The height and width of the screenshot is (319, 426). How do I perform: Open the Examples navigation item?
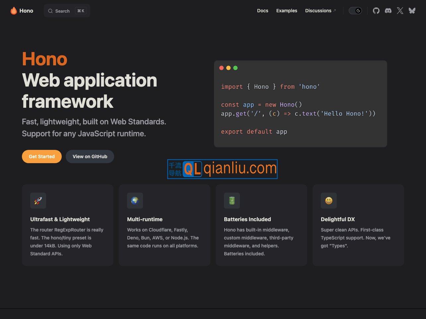point(287,11)
